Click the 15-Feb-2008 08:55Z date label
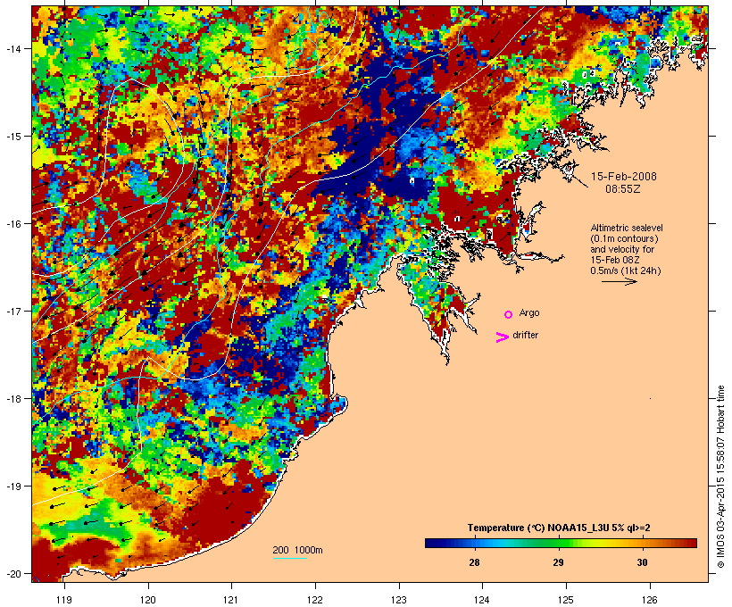The image size is (732, 607). (624, 183)
